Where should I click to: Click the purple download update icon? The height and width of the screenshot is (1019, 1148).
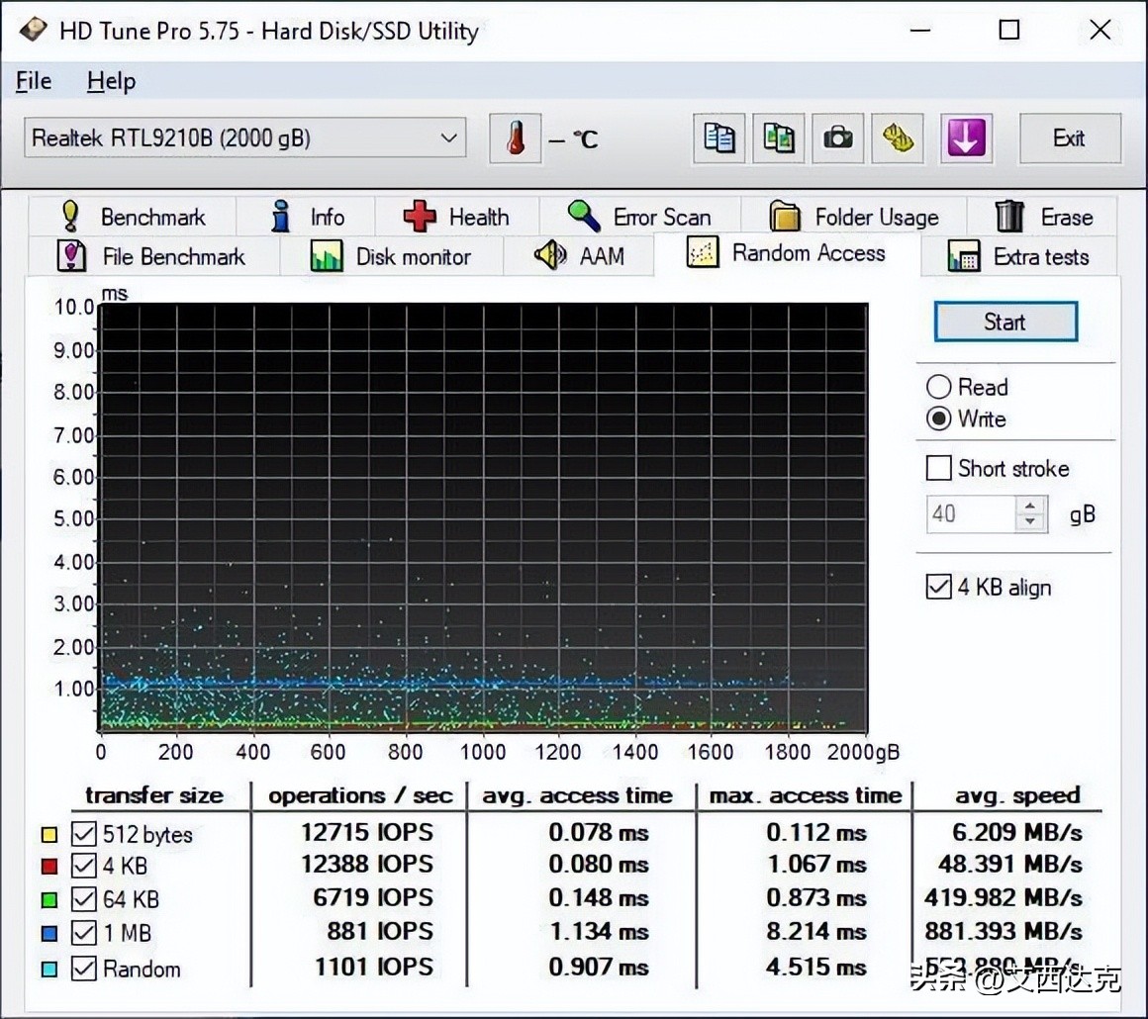point(966,139)
